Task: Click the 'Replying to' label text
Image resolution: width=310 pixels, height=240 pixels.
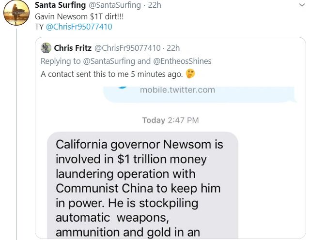Action: (x=59, y=61)
